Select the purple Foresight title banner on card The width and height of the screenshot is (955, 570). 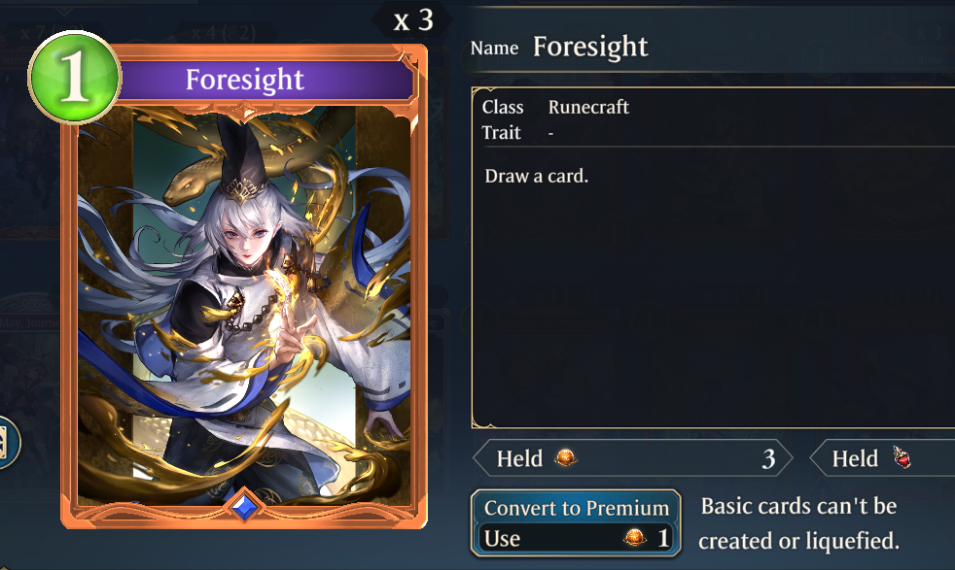tap(264, 79)
